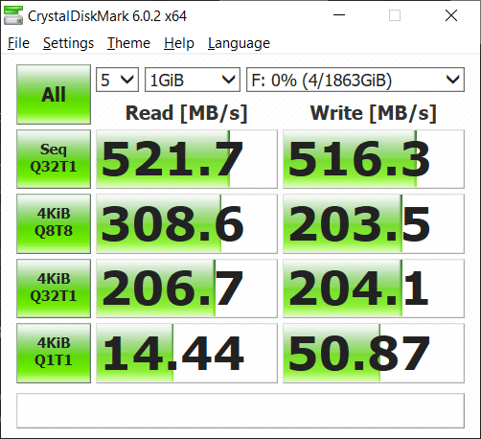
Task: Open the File menu
Action: [x=18, y=43]
